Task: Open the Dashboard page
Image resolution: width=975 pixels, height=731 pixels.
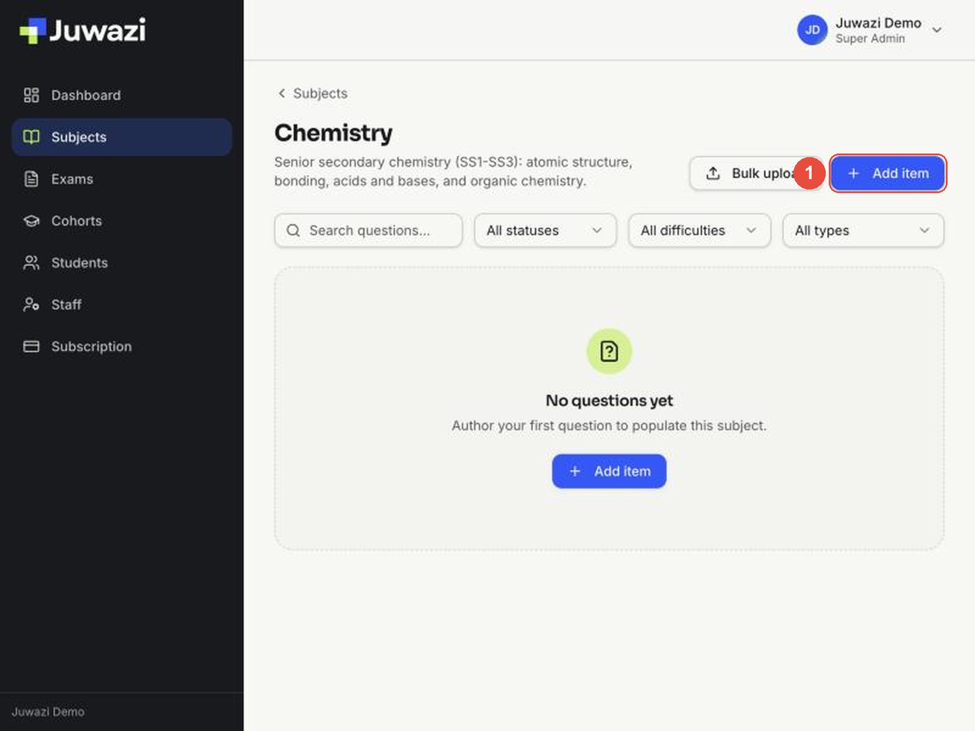Action: tap(121, 95)
